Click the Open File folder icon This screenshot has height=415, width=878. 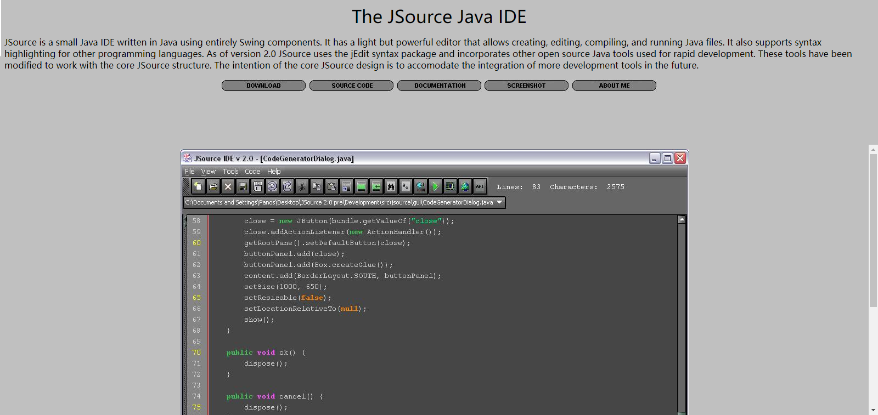click(x=213, y=186)
